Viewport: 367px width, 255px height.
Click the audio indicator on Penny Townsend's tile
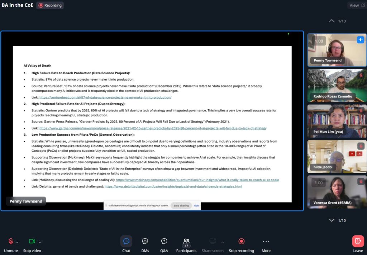coord(360,40)
